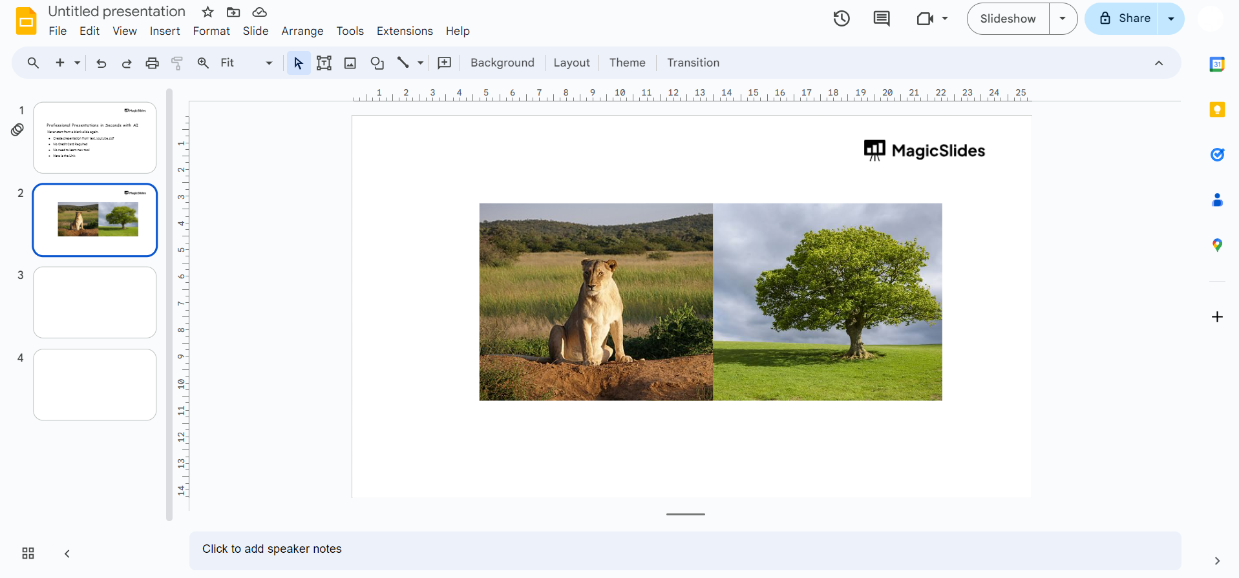Select the paint format roller icon
This screenshot has height=578, width=1239.
pos(177,63)
